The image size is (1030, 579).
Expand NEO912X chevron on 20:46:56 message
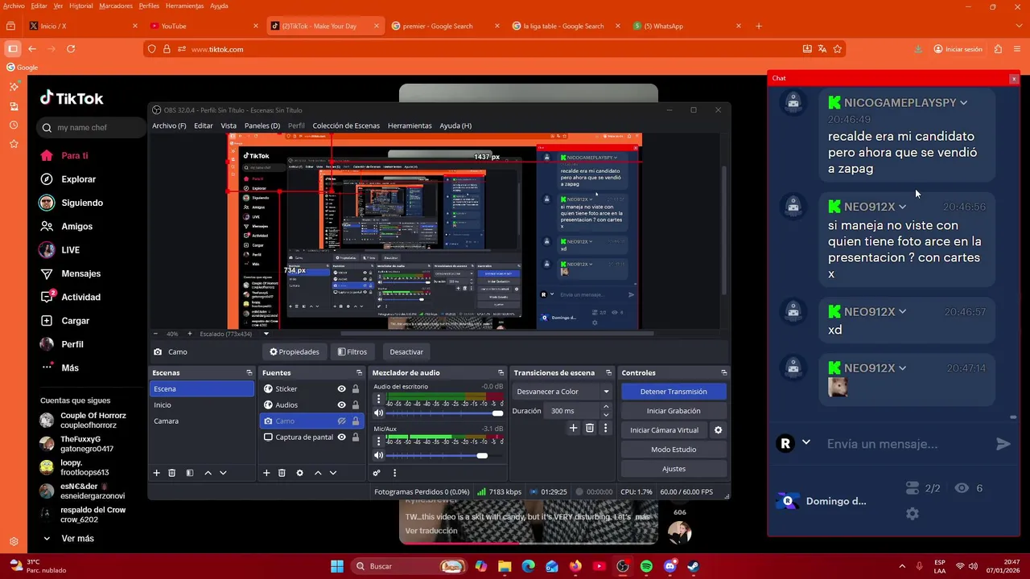point(902,207)
